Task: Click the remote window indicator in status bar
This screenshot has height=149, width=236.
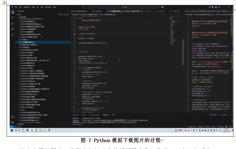Action: [12, 127]
